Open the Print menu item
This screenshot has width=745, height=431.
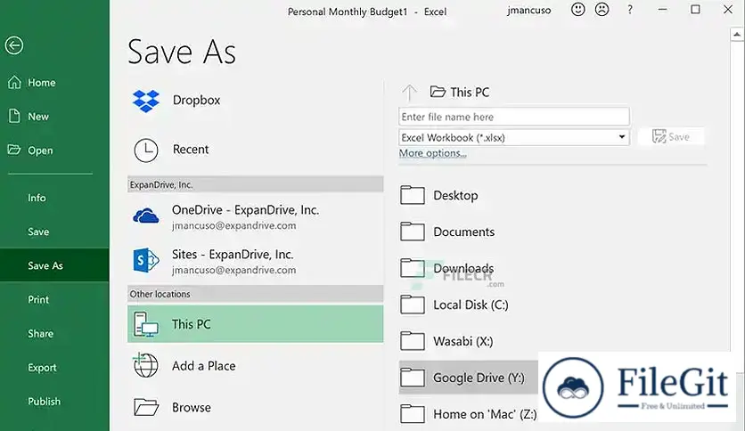[38, 299]
